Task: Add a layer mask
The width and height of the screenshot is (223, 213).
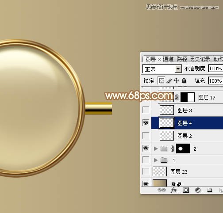Action: coord(186,190)
